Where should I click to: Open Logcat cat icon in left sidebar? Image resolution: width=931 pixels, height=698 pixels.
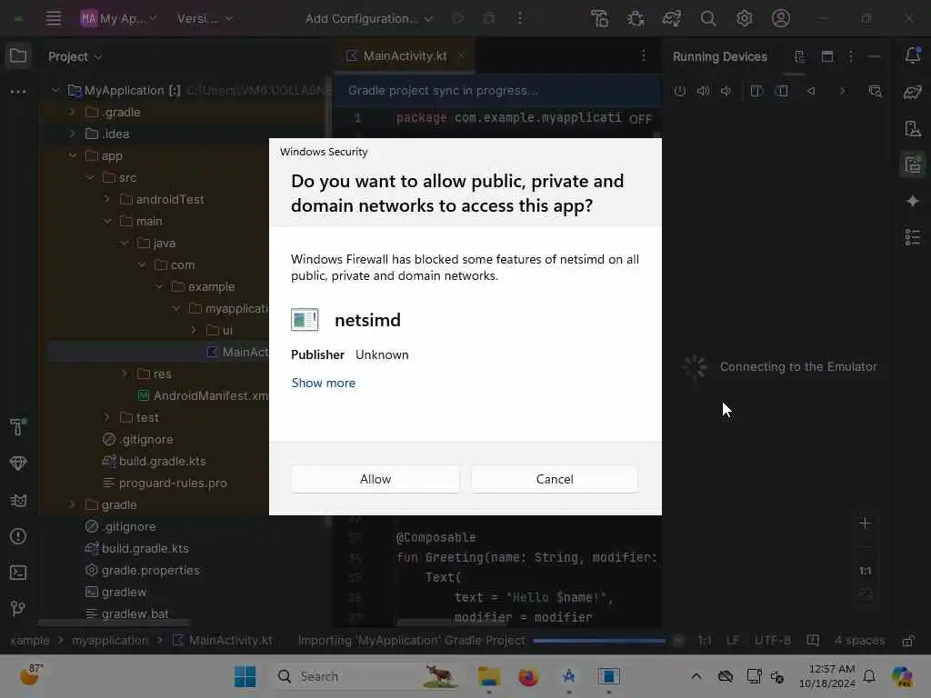pos(18,501)
